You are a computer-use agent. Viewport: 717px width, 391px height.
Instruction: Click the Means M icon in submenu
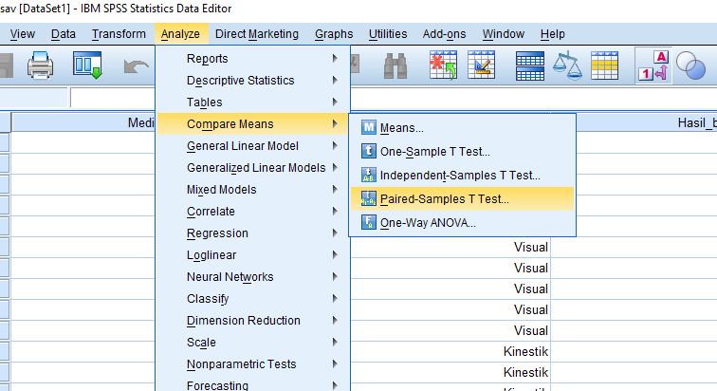(369, 127)
